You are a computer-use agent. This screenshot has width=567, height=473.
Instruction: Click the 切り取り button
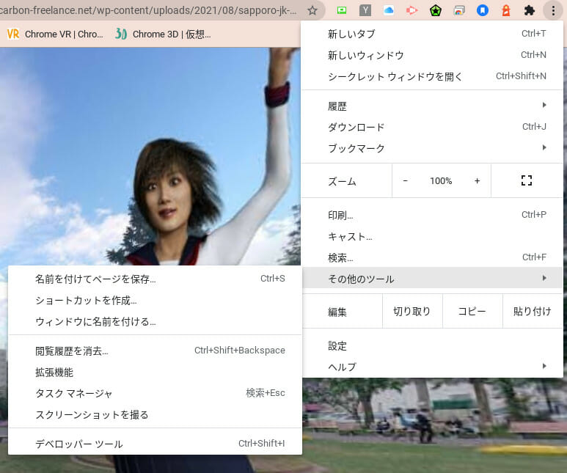pos(412,312)
